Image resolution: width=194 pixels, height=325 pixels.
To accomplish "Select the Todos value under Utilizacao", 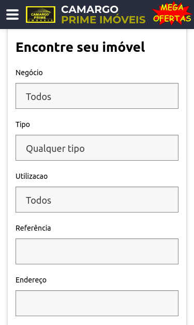I will coord(38,200).
